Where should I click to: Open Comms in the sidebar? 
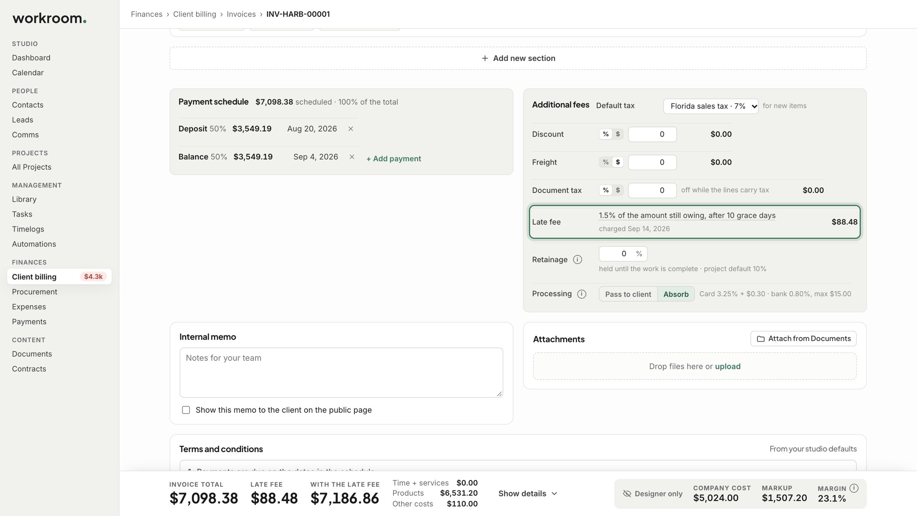point(25,135)
